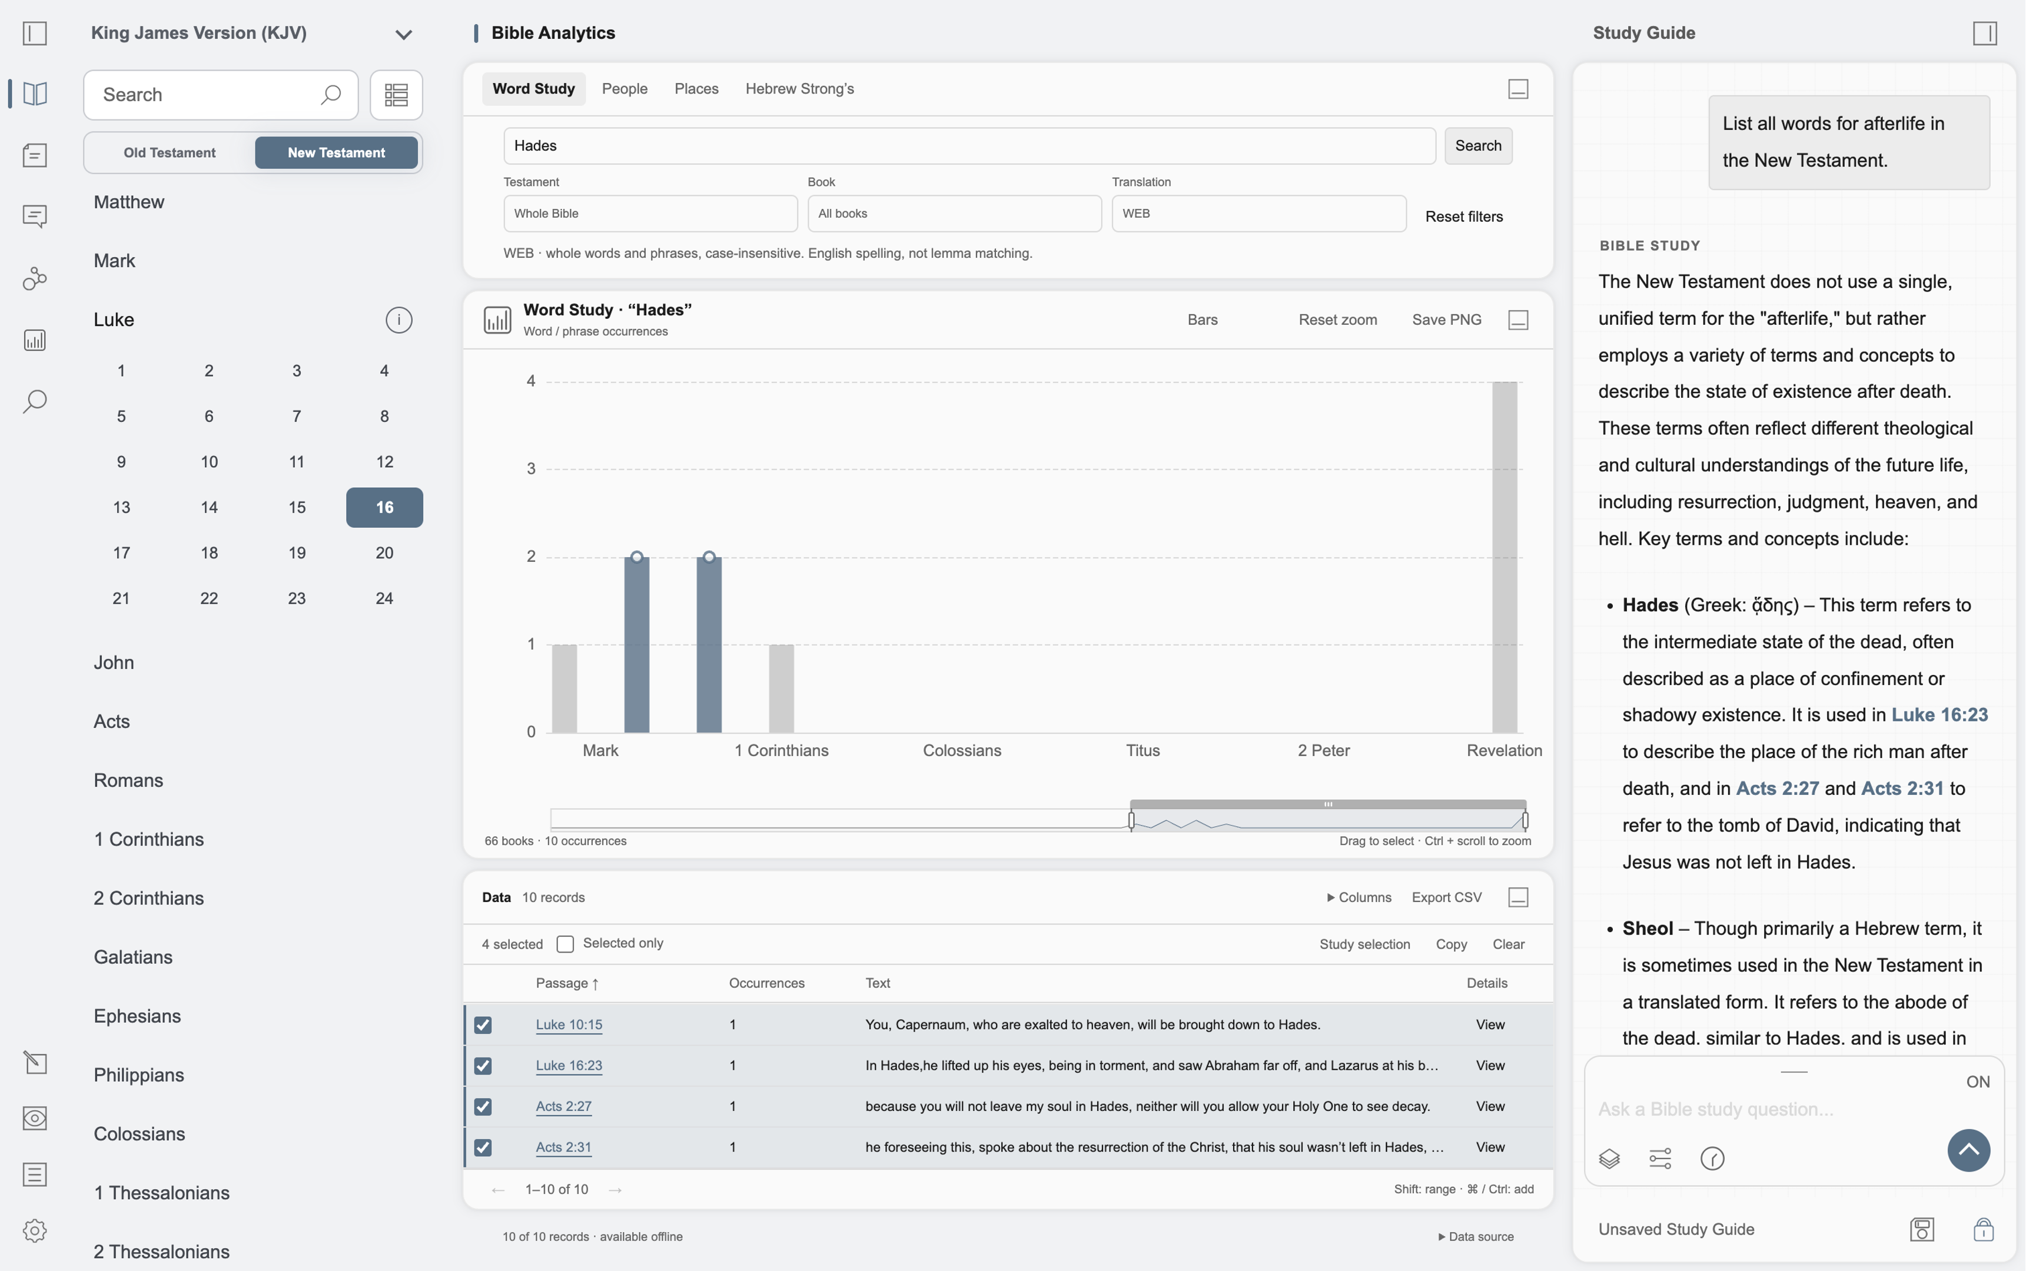Toggle the left sidebar panel icon
Screen dimensions: 2026x1271
tap(35, 34)
